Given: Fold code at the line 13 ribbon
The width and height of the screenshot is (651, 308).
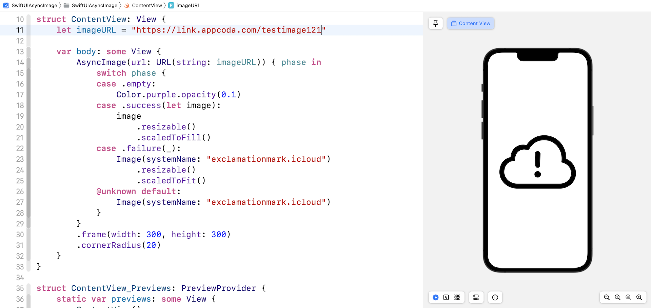Looking at the screenshot, I should point(29,52).
